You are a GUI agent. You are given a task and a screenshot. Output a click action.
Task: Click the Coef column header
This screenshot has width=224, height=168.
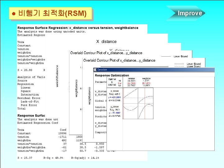tap(63, 130)
